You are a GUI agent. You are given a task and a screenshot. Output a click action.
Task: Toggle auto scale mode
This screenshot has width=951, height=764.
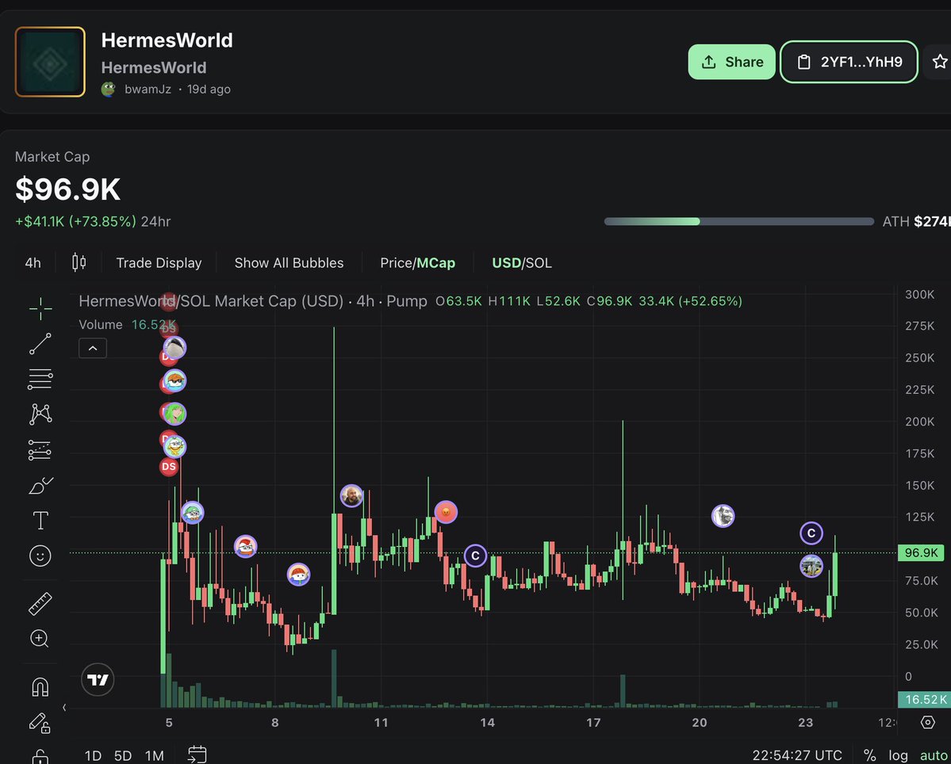click(934, 755)
